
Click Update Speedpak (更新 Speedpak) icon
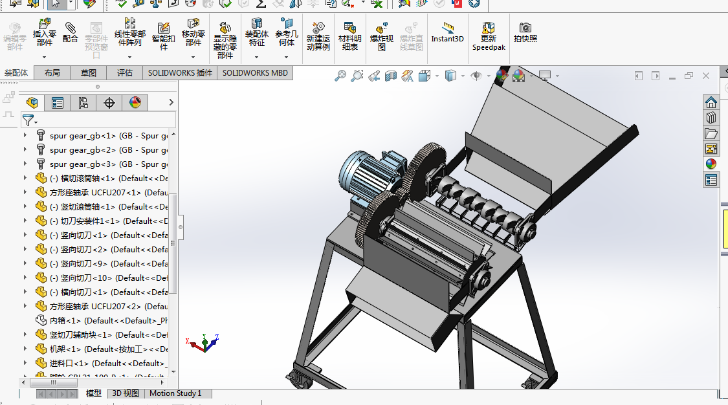[489, 36]
